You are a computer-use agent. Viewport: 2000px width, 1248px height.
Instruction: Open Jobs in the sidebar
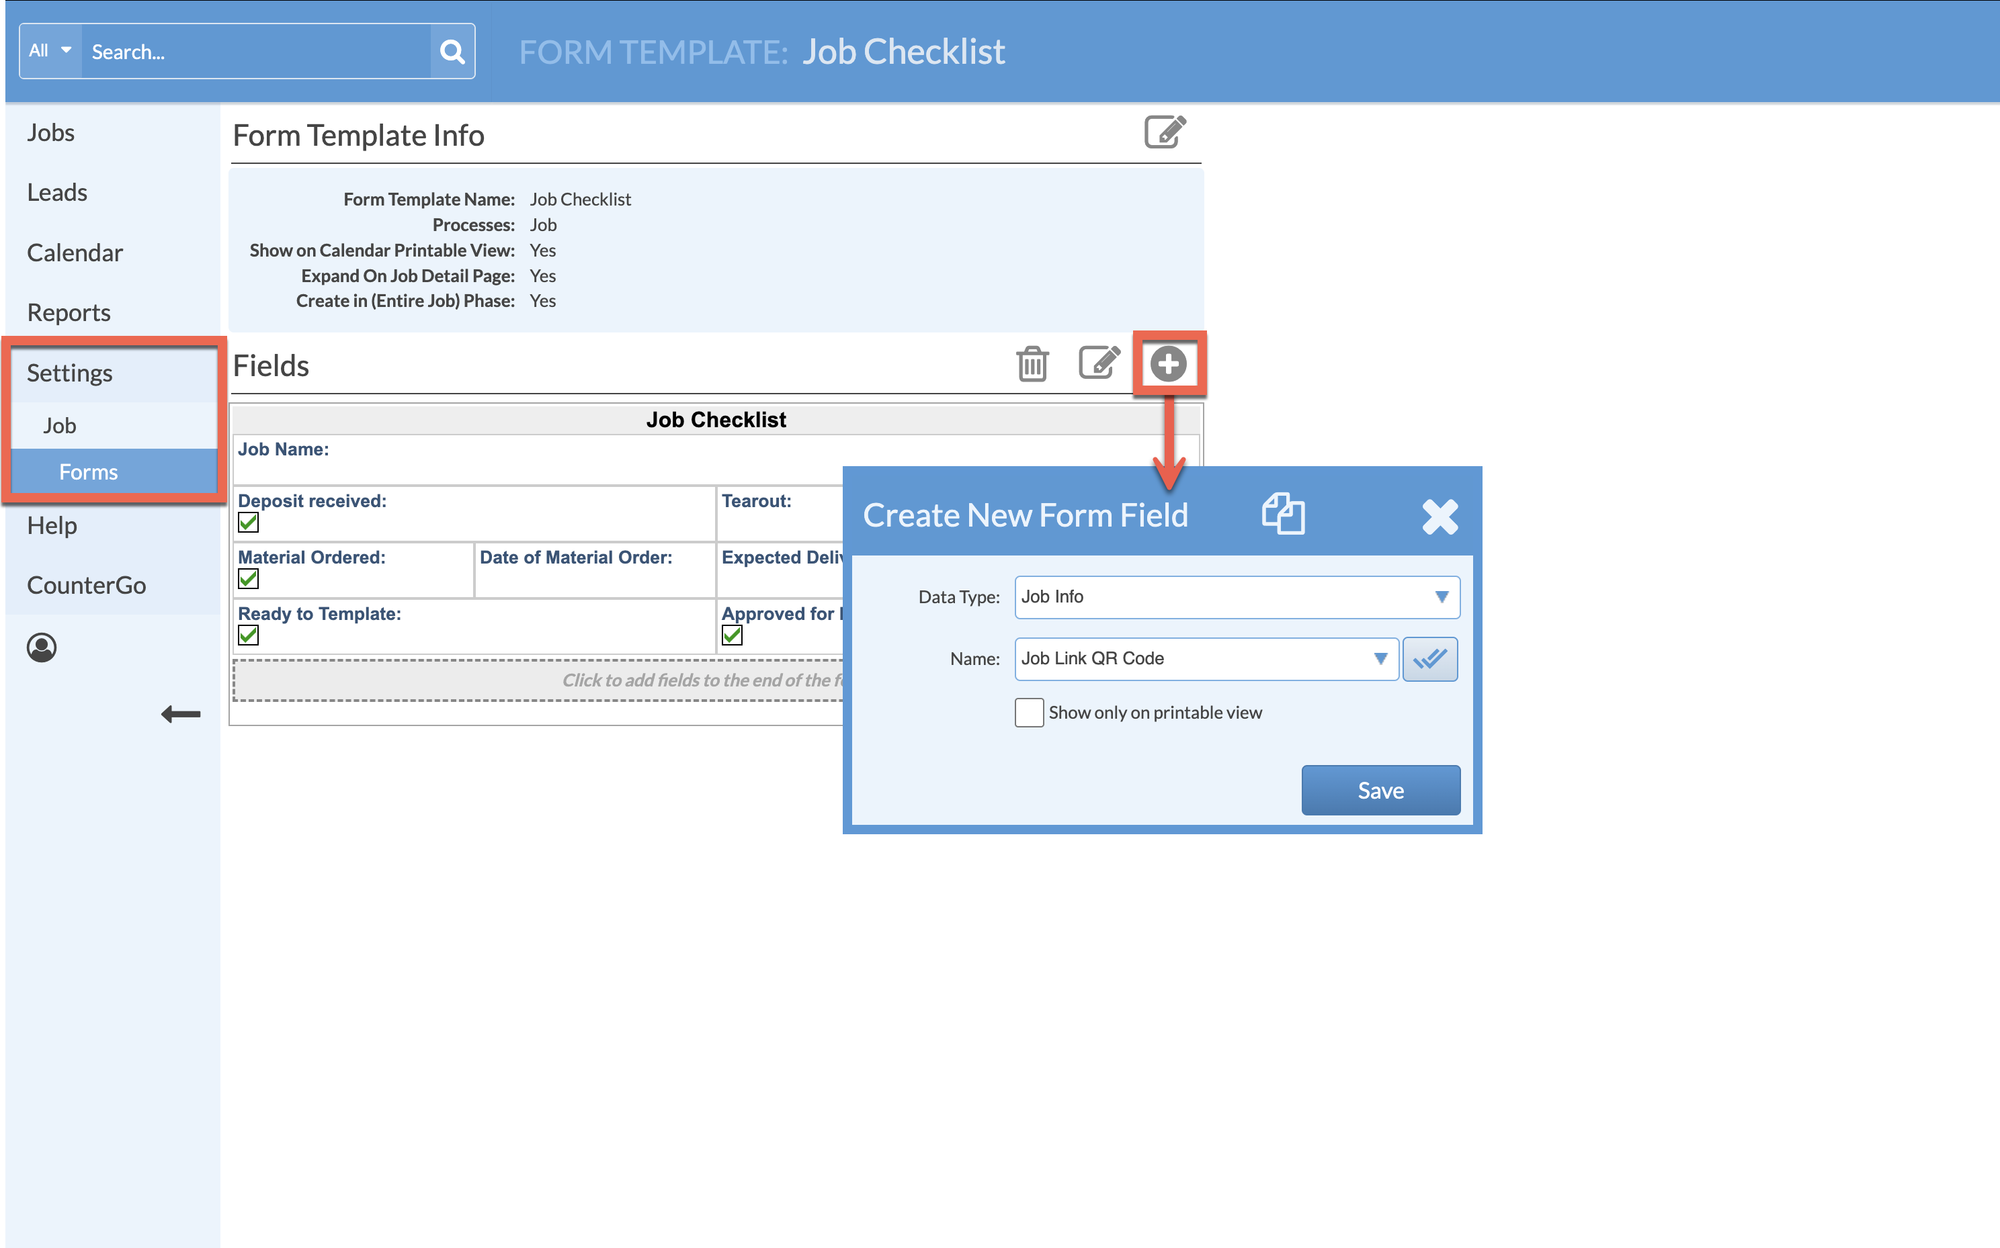point(50,132)
